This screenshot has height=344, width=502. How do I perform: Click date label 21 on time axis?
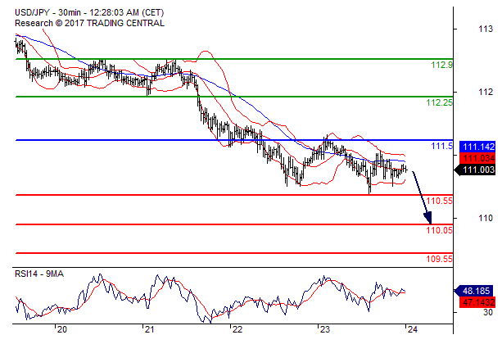point(149,329)
